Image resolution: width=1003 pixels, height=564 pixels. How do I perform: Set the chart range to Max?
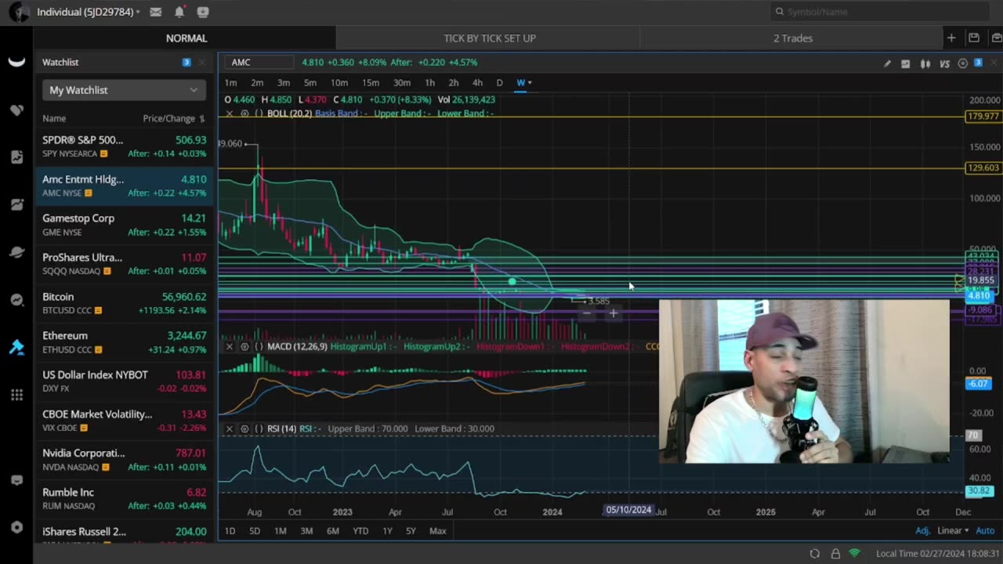tap(437, 531)
